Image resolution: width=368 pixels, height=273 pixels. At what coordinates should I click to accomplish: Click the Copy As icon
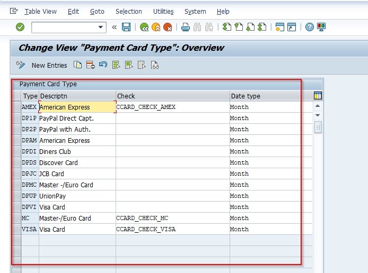click(78, 65)
